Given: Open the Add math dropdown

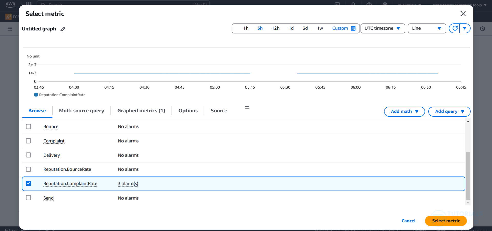Looking at the screenshot, I should [404, 111].
